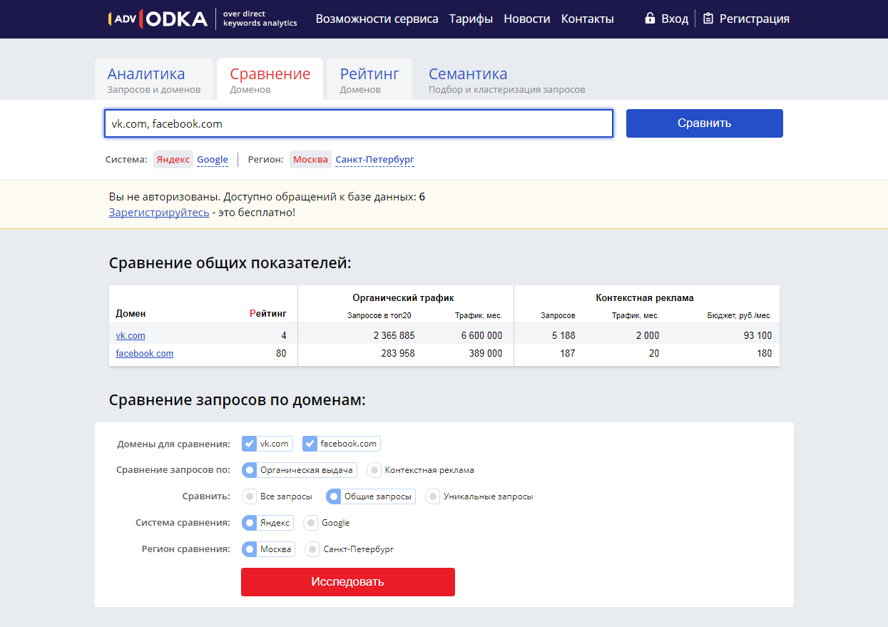This screenshot has height=627, width=888.
Task: Switch comparison system to Google
Action: [310, 522]
